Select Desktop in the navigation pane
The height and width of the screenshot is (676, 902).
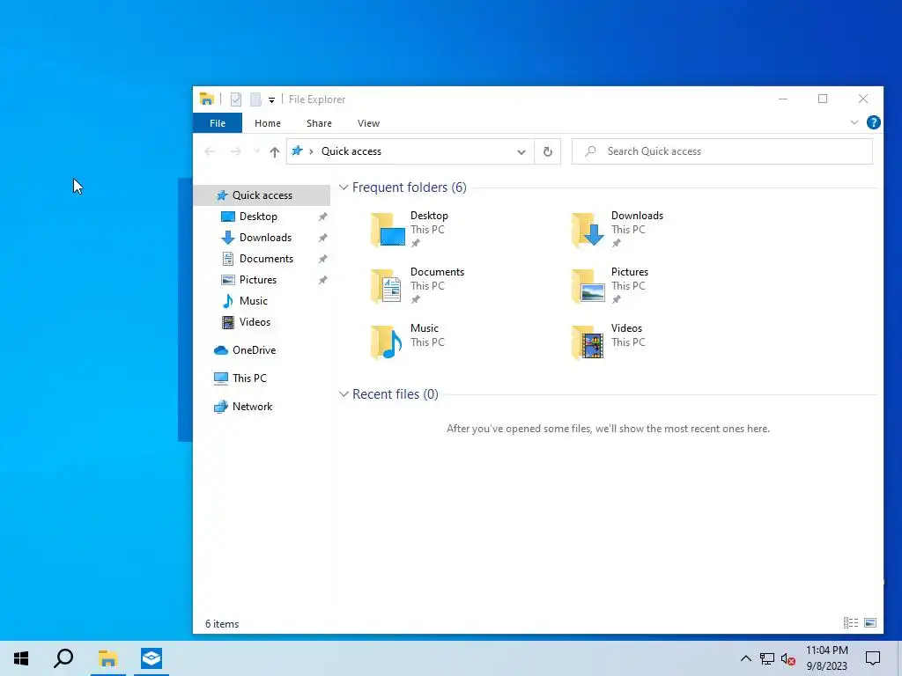[258, 217]
